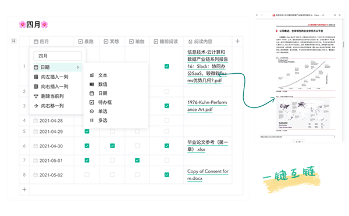349x216 pixels.
Task: Click the red PDF file icon in preview title
Action: tap(274, 15)
